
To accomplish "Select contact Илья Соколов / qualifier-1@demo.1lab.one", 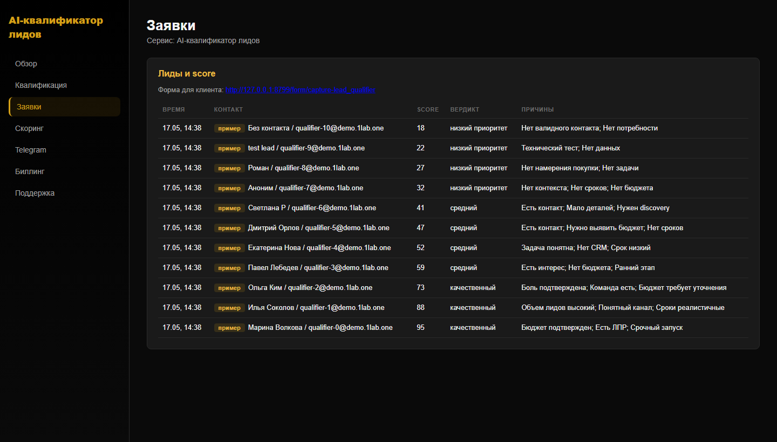I will (316, 308).
